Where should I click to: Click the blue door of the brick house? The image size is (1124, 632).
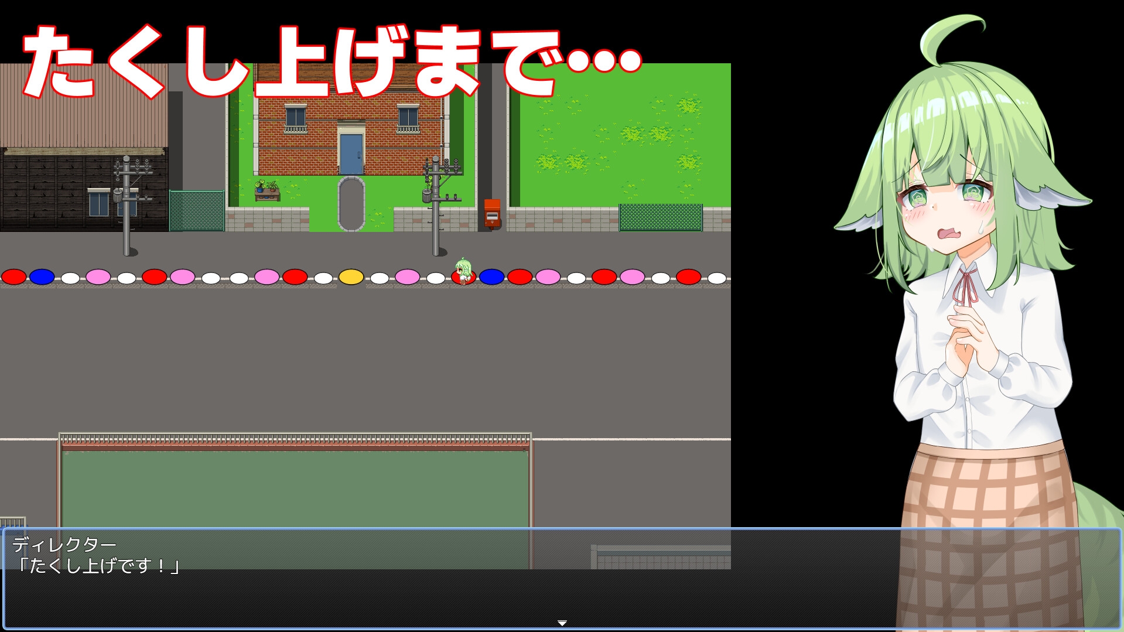(x=351, y=154)
